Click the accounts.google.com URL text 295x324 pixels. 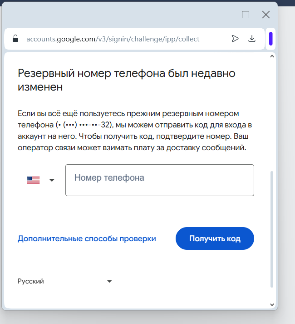point(113,39)
